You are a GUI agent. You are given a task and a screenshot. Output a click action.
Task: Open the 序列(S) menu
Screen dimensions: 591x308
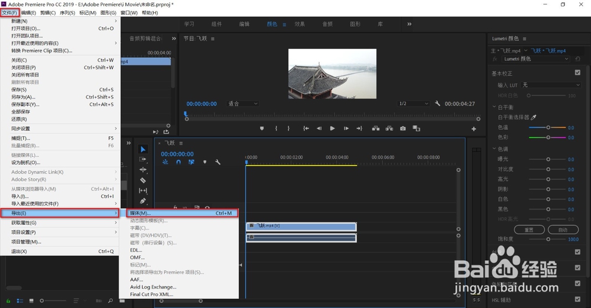tap(67, 13)
